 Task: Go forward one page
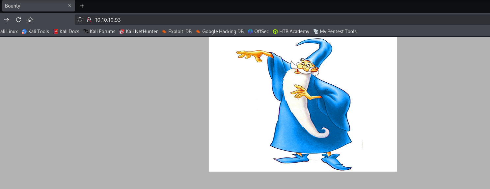[x=7, y=20]
